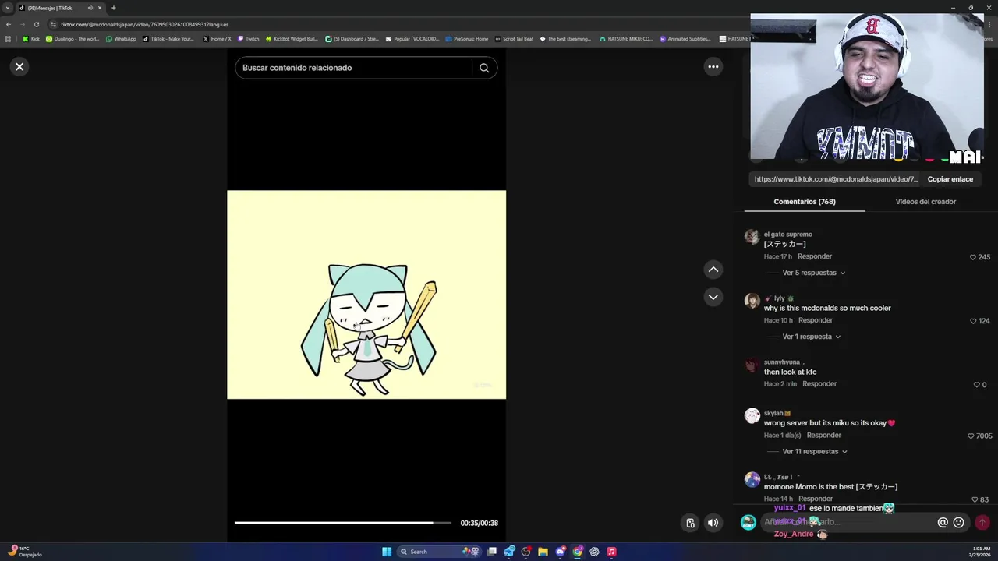Click the 'Añadir comentario' input field
This screenshot has width=998, height=561.
(x=846, y=522)
